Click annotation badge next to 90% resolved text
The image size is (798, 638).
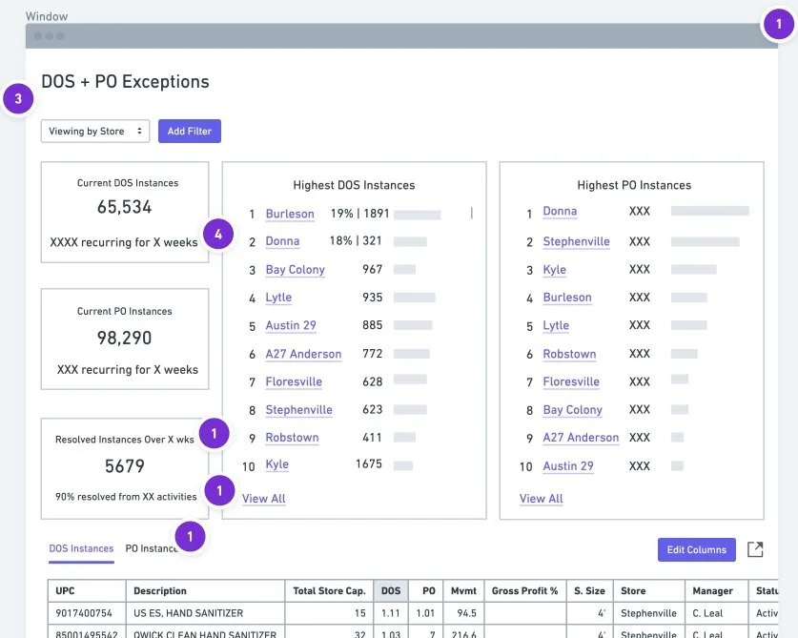pyautogui.click(x=218, y=490)
